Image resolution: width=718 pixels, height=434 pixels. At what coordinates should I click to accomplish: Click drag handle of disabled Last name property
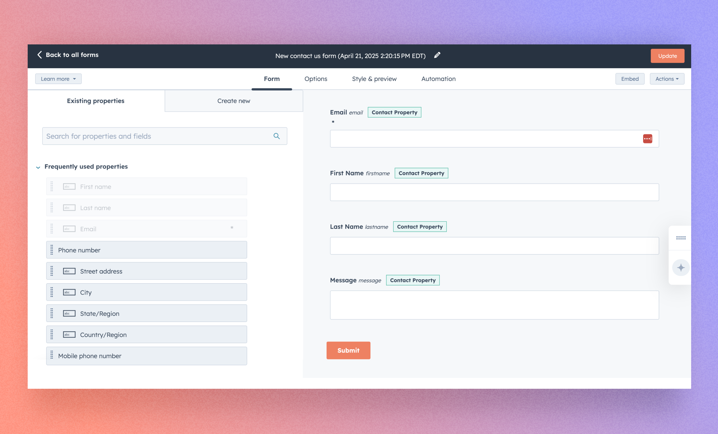pyautogui.click(x=52, y=208)
